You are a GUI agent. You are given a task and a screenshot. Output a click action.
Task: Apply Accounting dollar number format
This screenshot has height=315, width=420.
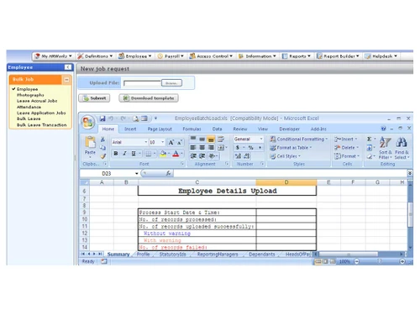[238, 147]
